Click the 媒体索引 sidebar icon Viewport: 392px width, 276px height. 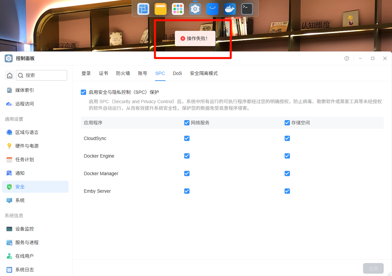tap(9, 90)
